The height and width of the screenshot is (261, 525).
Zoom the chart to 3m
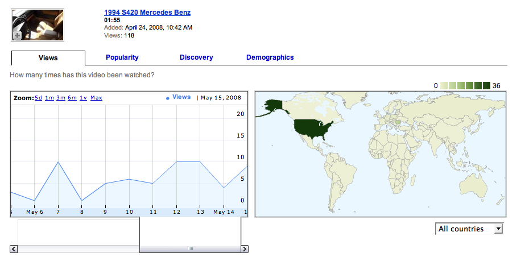click(61, 98)
